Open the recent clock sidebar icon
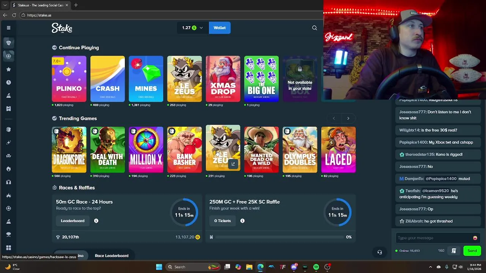The width and height of the screenshot is (486, 273). [x=8, y=82]
